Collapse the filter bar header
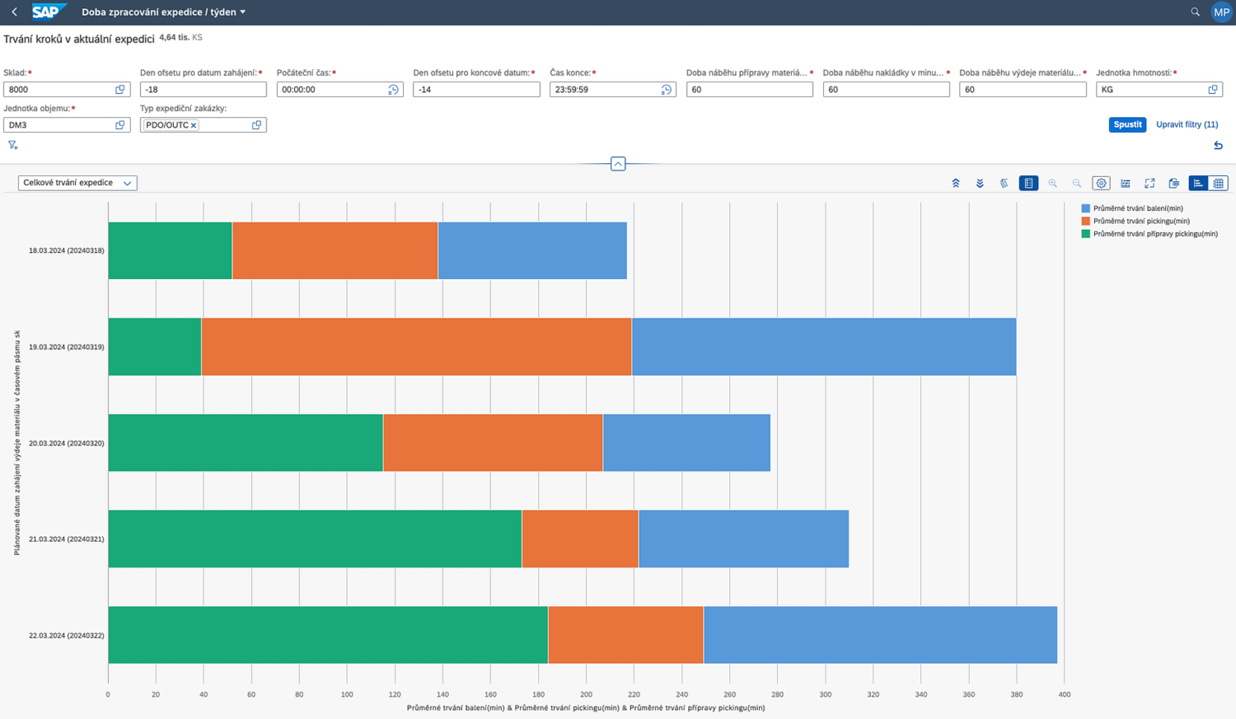 tap(618, 164)
